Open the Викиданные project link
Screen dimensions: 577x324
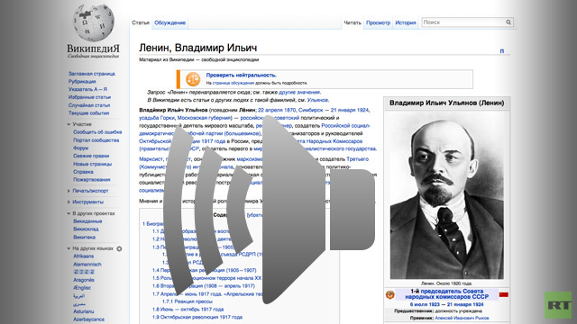[x=87, y=221]
